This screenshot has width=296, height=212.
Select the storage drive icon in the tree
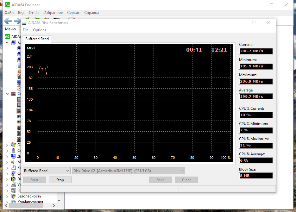click(x=13, y=168)
